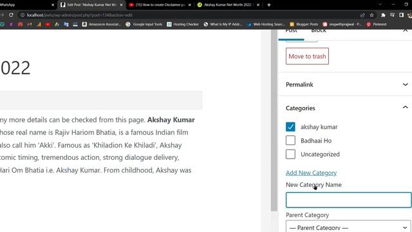412x232 pixels.
Task: Click Move to trash button
Action: click(307, 56)
